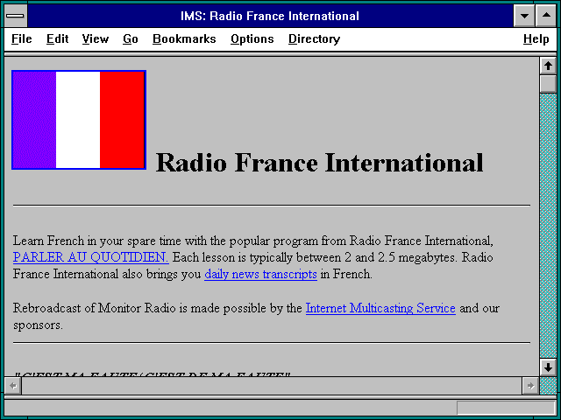Open the window control menu box
The image size is (561, 420).
(16, 16)
